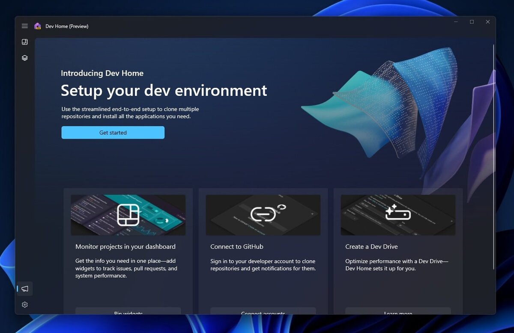Click the "Dev Home (Preview)" window title
The height and width of the screenshot is (333, 514).
(67, 26)
